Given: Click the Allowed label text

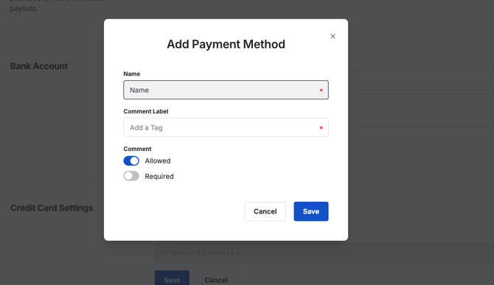Looking at the screenshot, I should point(158,161).
